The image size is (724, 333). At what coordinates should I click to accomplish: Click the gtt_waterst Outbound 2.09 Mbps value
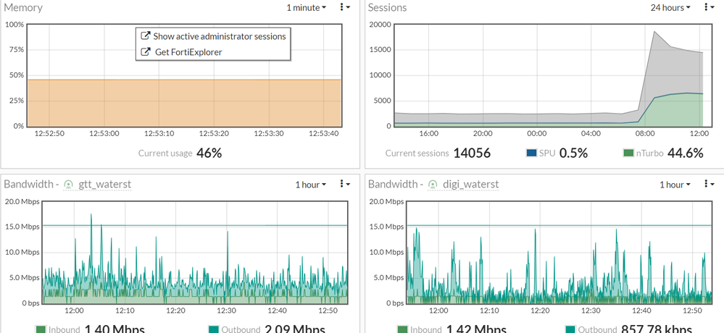coord(294,329)
